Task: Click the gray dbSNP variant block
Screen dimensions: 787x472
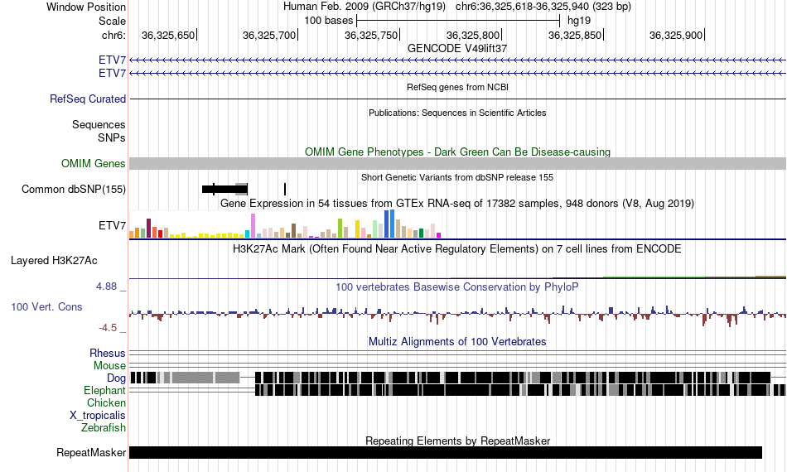Action: point(241,189)
